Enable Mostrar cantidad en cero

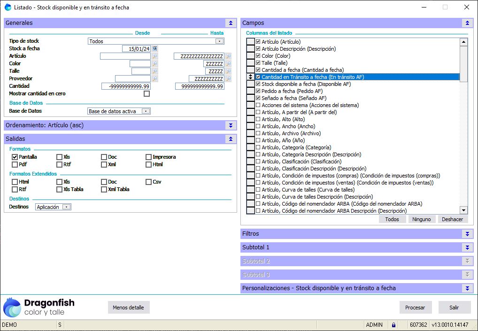pyautogui.click(x=146, y=93)
